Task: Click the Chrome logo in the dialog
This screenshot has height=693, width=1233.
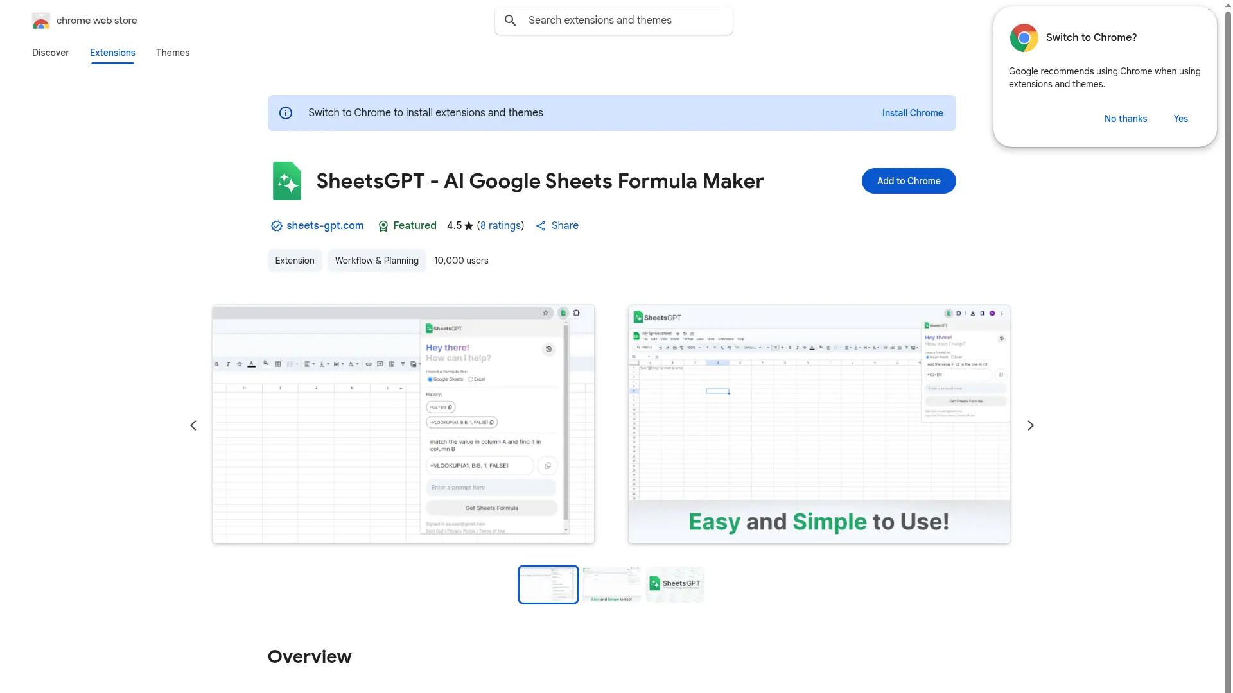Action: click(x=1023, y=37)
